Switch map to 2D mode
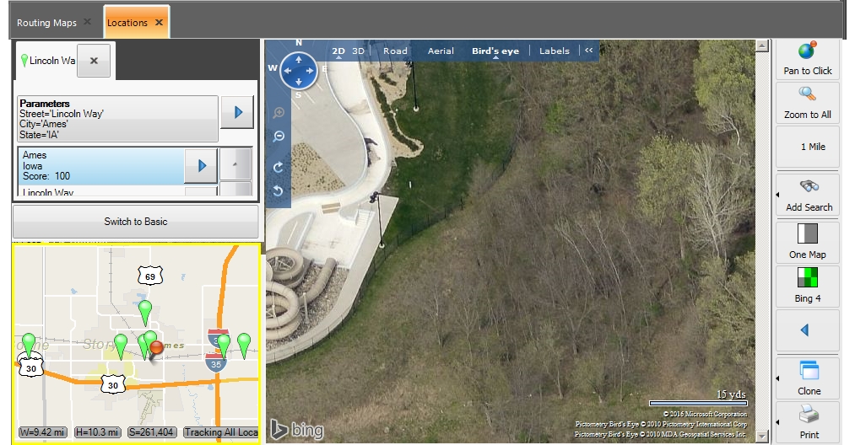The height and width of the screenshot is (445, 855). 338,51
